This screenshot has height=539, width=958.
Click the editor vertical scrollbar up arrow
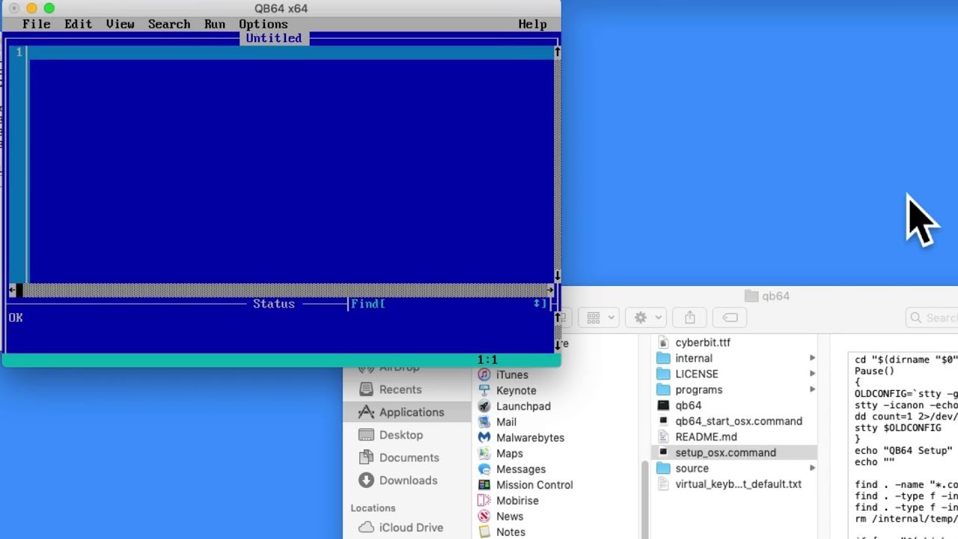[557, 52]
